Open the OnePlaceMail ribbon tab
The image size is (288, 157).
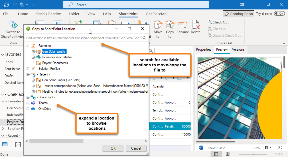coord(157,14)
